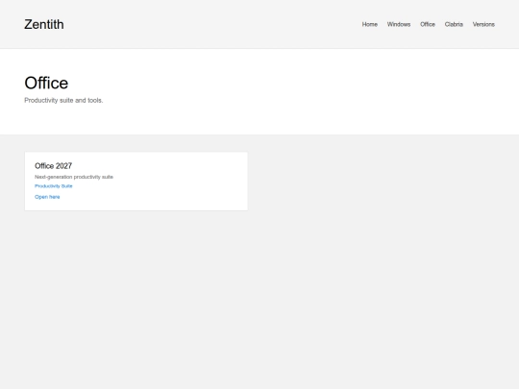The image size is (519, 389).
Task: Open the Clabria navigation link
Action: coord(454,24)
